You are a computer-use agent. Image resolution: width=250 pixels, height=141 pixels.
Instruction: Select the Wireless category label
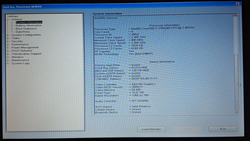coord(17,57)
